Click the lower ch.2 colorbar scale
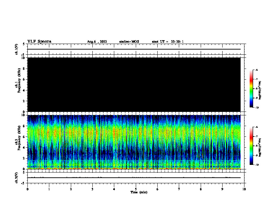The width and height of the screenshot is (275, 212). coord(251,146)
